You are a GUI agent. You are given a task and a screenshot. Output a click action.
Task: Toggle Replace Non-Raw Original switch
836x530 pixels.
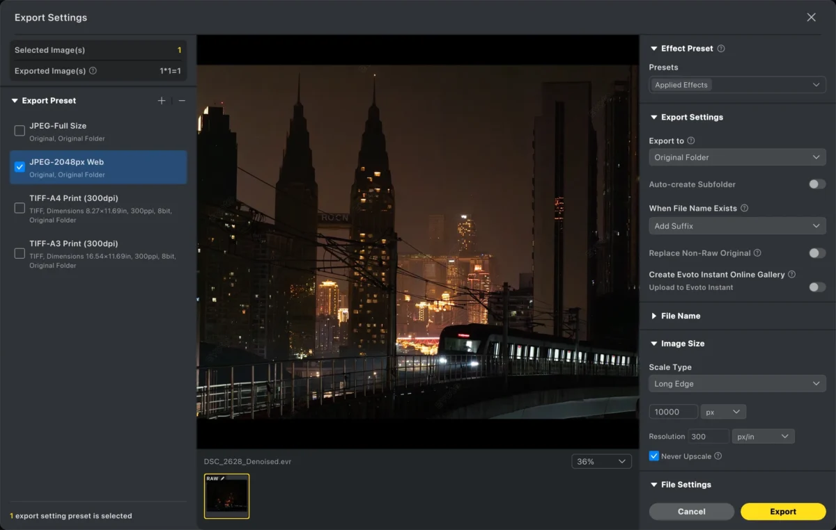click(816, 253)
